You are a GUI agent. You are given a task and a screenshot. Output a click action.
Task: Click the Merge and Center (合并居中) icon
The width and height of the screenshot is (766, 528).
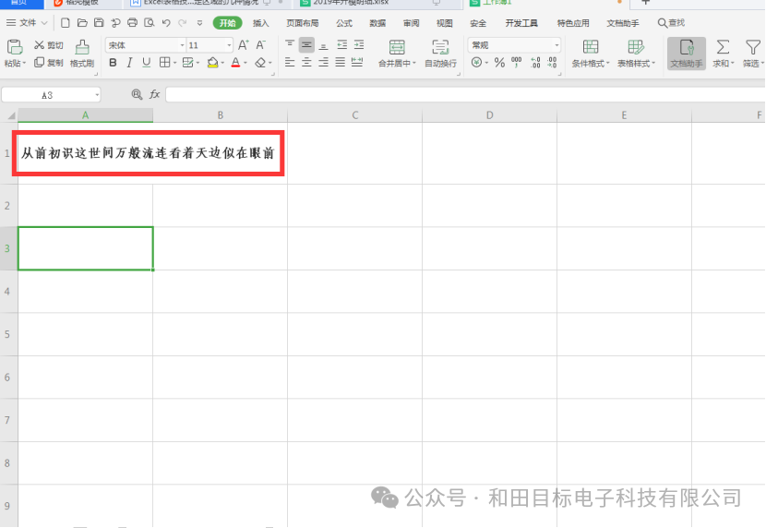point(397,47)
